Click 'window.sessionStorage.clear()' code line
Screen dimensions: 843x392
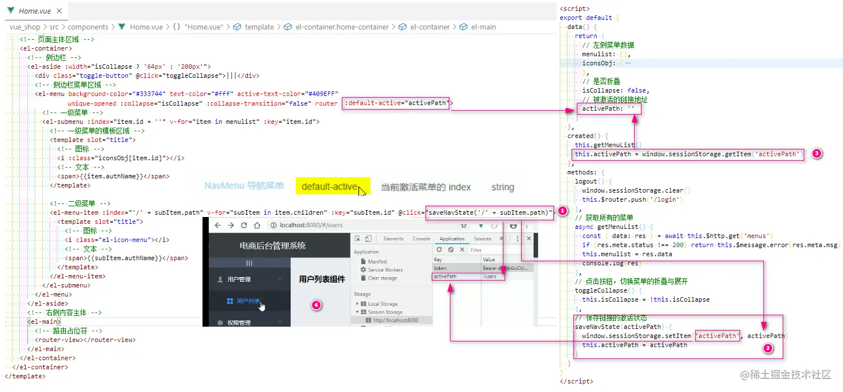(x=637, y=190)
